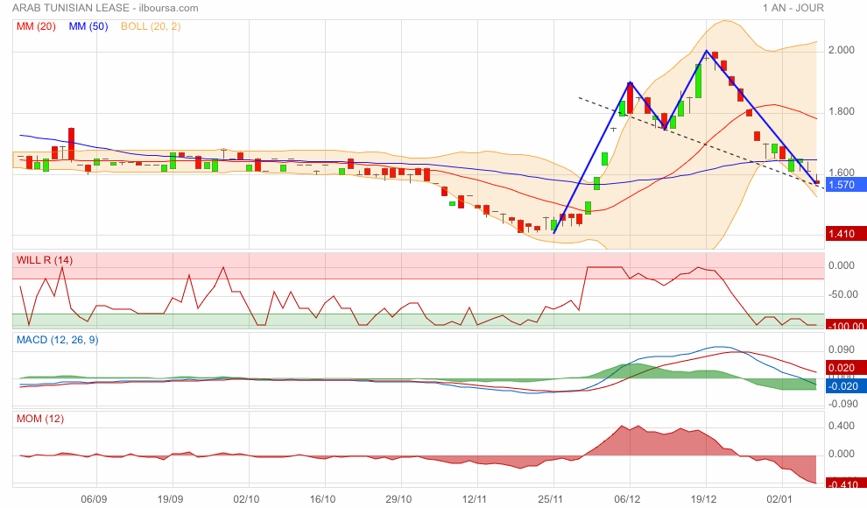Click the momentum 0.000 axis label
Viewport: 867px width, 508px height.
click(841, 454)
